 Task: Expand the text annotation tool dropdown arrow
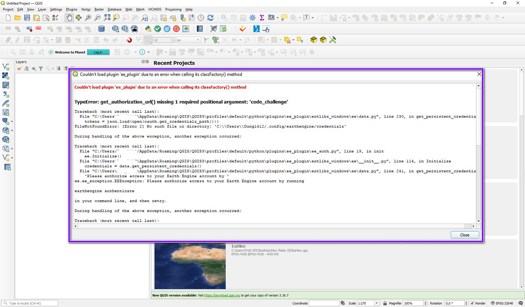click(x=313, y=18)
